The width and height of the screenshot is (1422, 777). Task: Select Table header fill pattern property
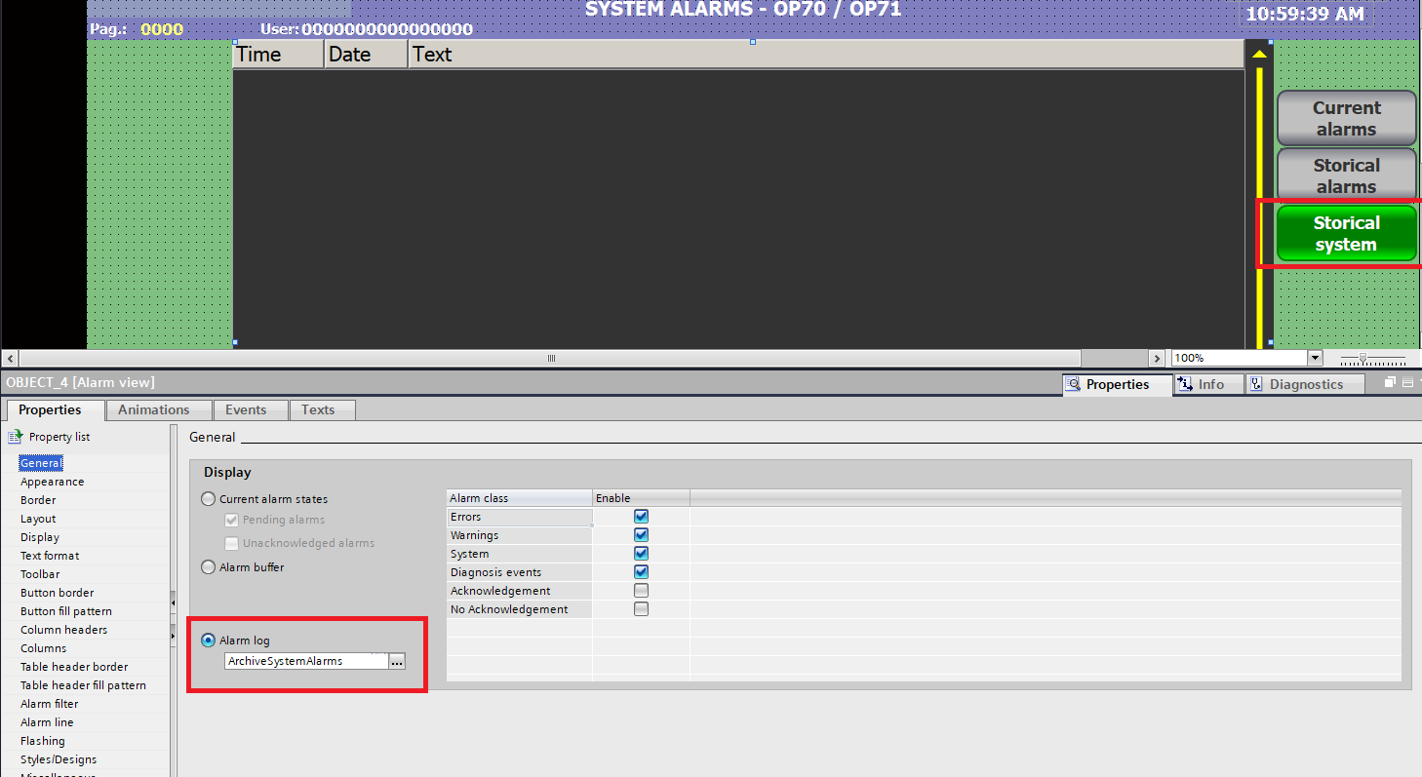coord(84,685)
